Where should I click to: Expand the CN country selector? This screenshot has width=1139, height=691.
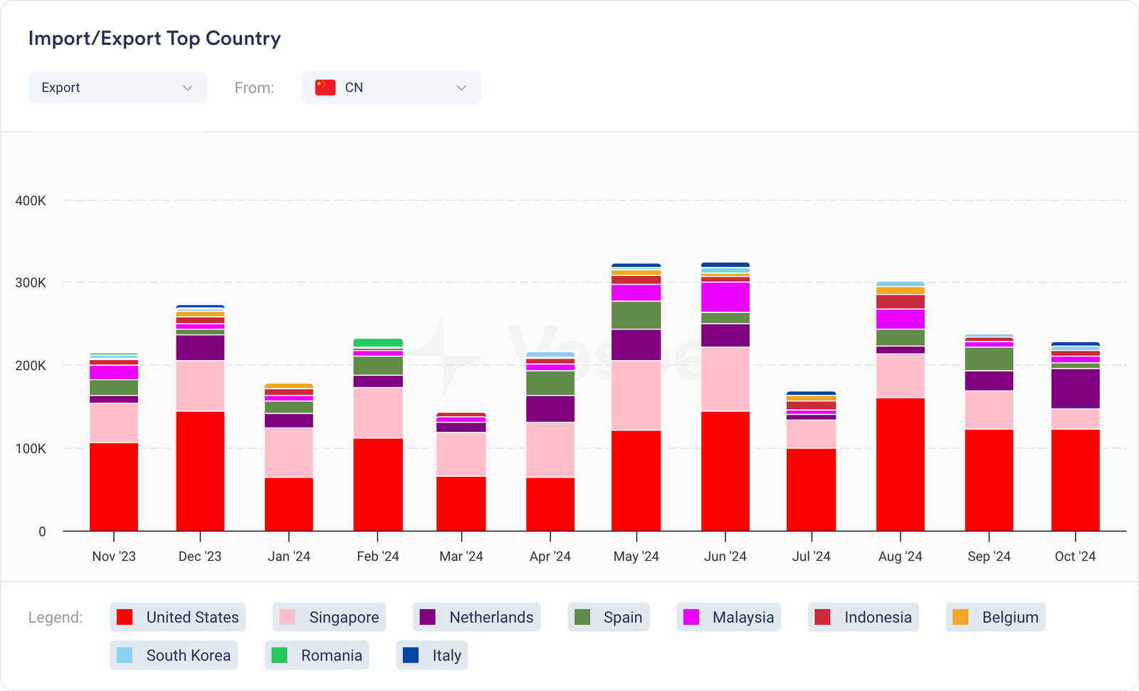[x=391, y=88]
